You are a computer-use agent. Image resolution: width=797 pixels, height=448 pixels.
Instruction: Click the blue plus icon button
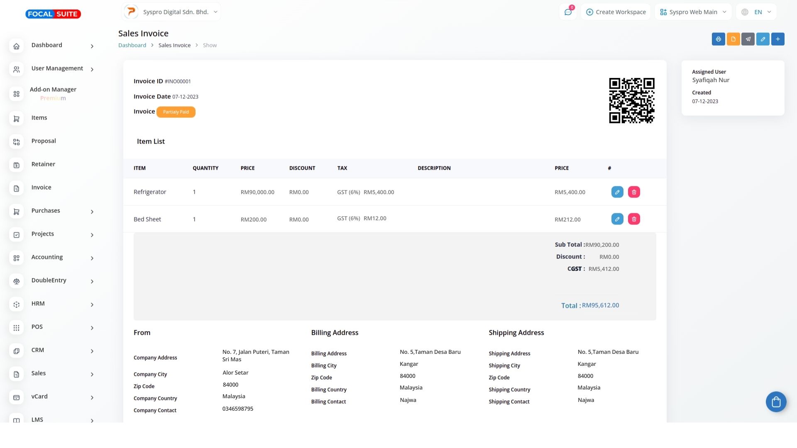777,39
